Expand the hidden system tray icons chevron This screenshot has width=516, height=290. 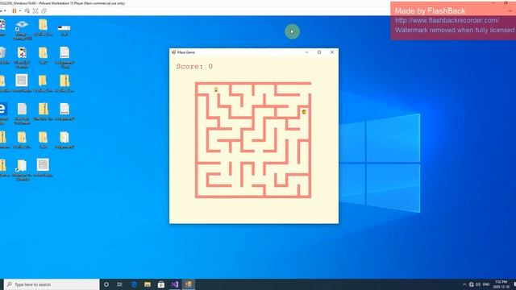click(464, 284)
